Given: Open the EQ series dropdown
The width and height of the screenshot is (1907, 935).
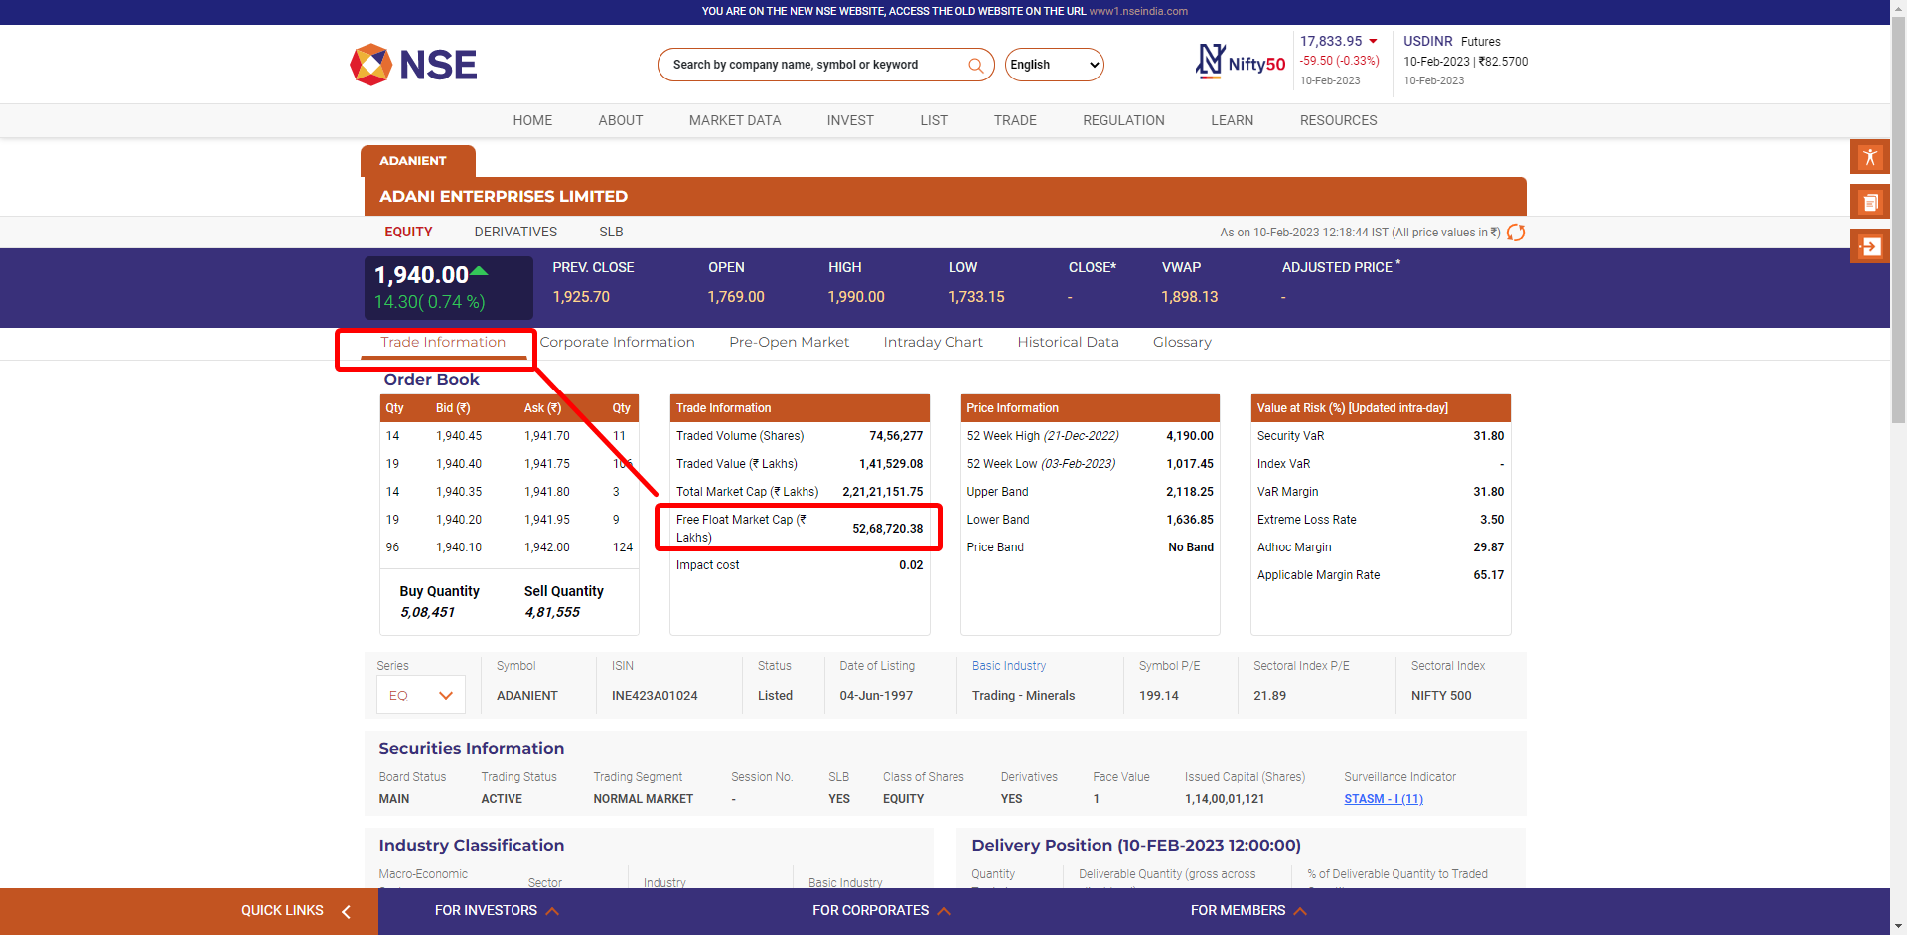Looking at the screenshot, I should click(421, 696).
